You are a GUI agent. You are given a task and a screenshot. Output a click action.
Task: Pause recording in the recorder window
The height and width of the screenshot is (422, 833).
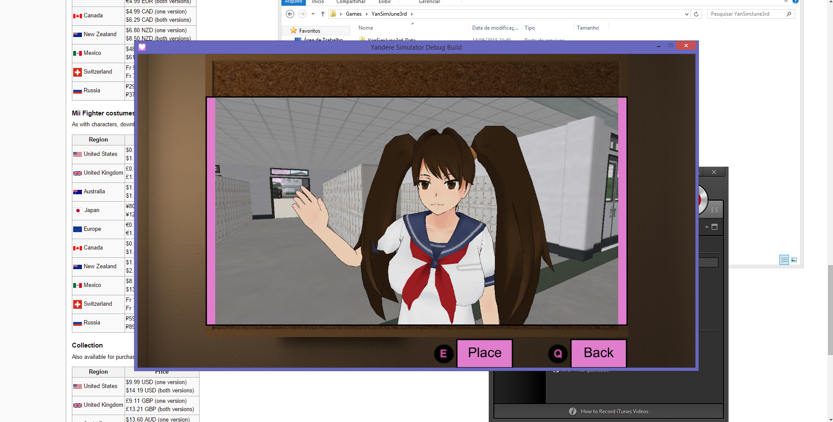click(714, 209)
